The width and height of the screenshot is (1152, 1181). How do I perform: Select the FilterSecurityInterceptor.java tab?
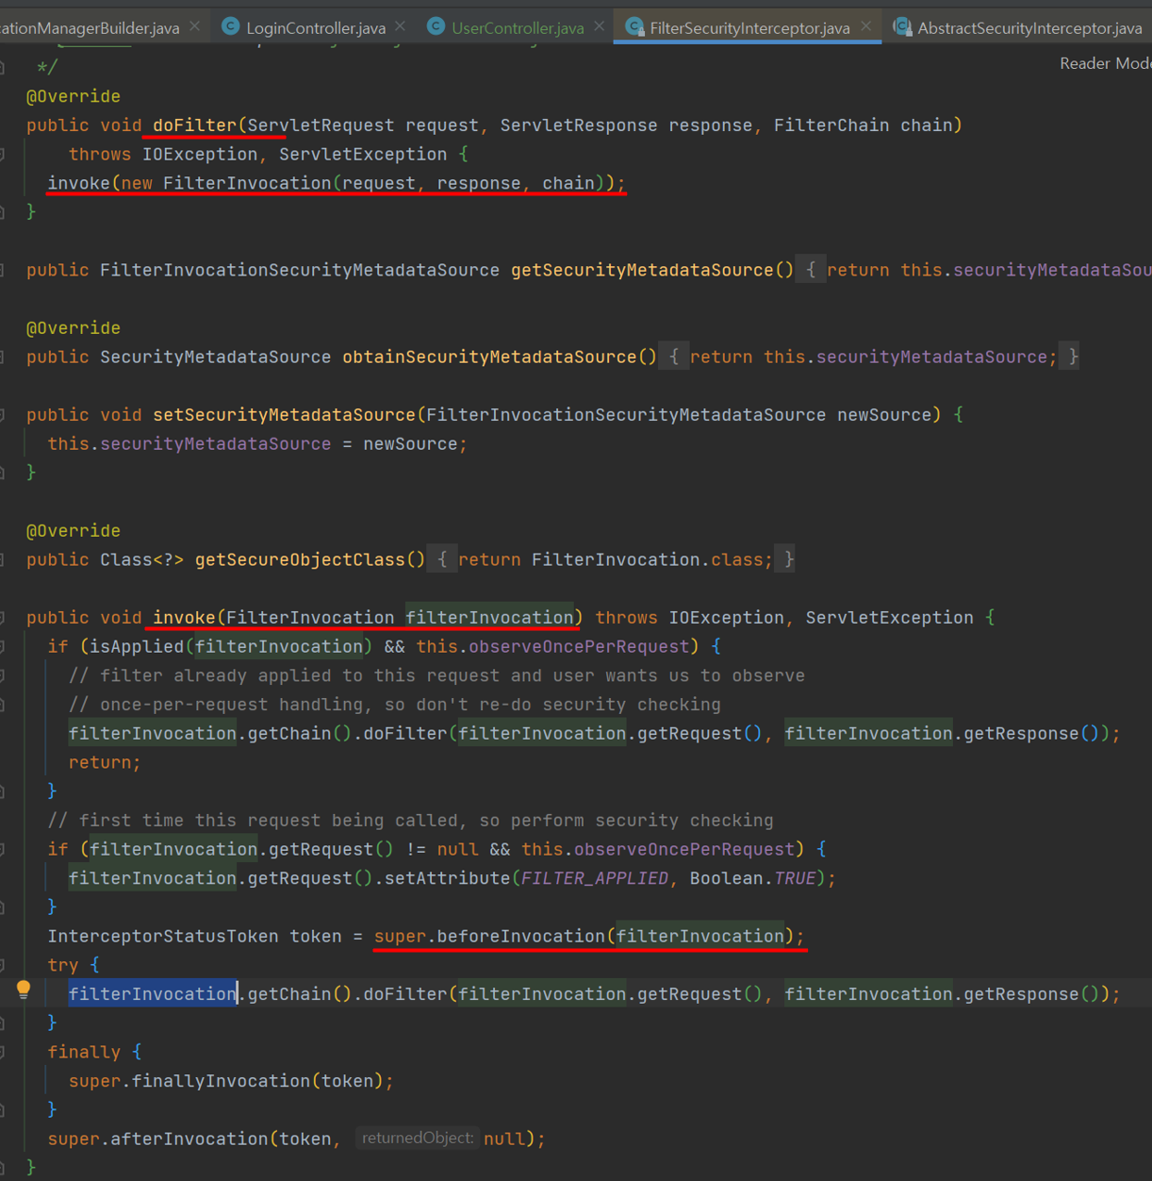click(x=749, y=28)
